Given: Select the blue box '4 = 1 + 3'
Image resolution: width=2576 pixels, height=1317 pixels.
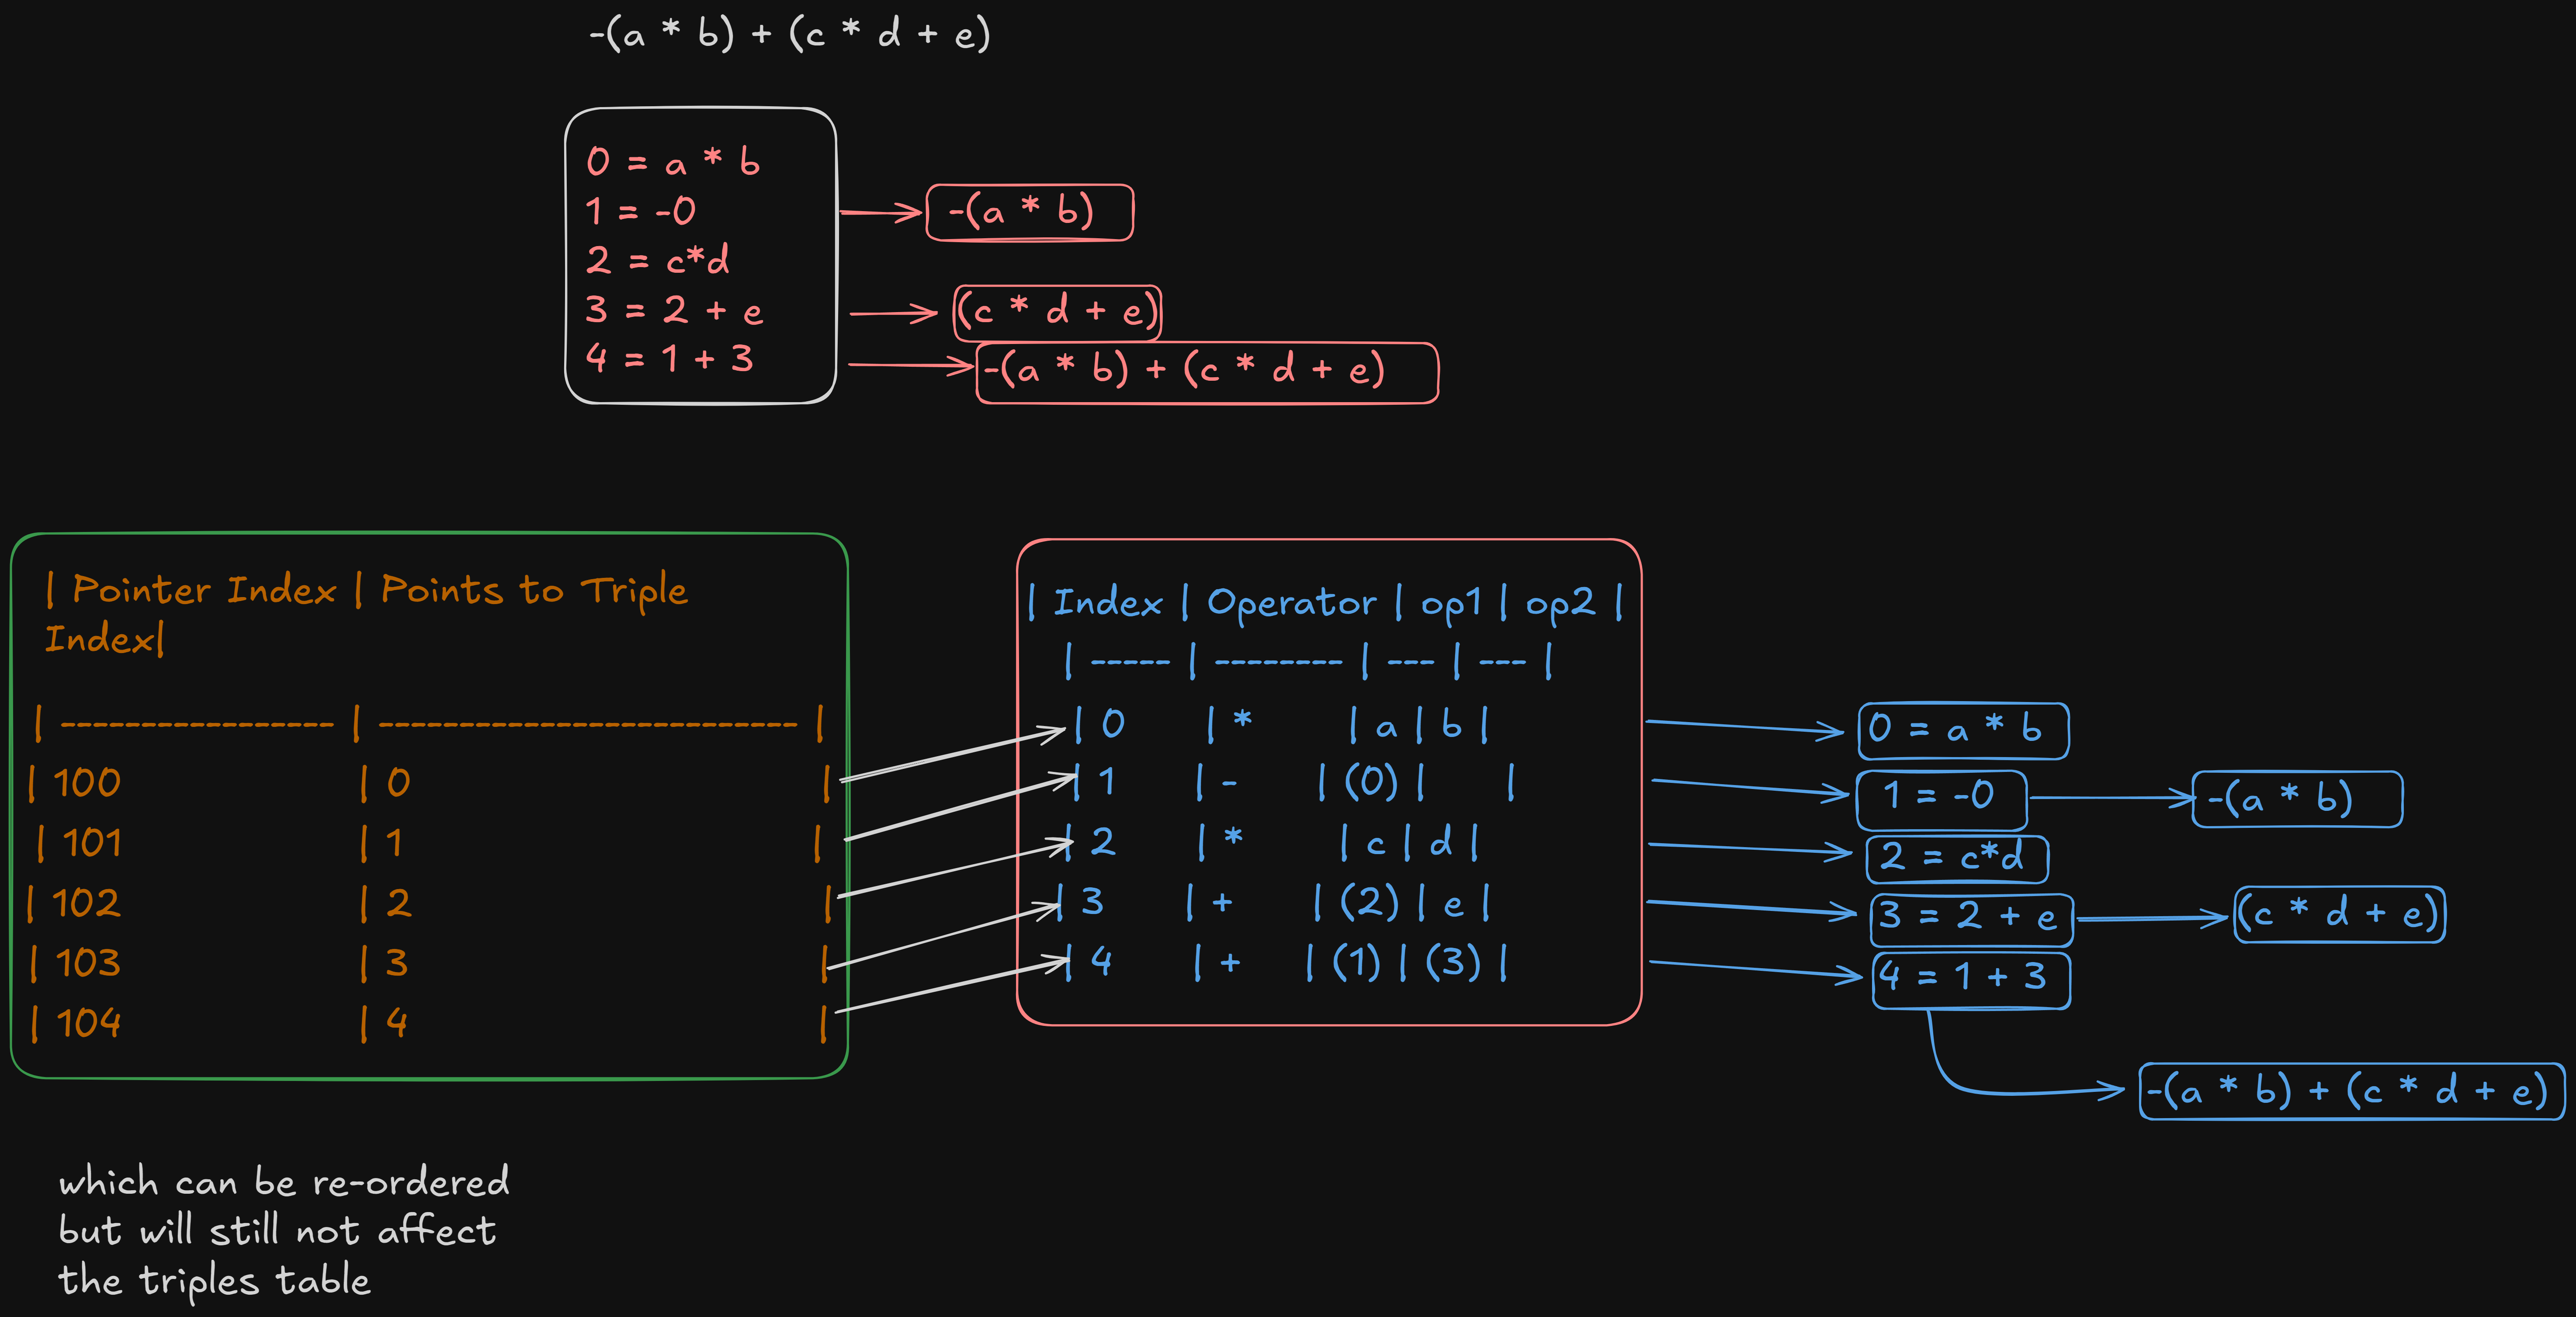Looking at the screenshot, I should coord(1971,981).
